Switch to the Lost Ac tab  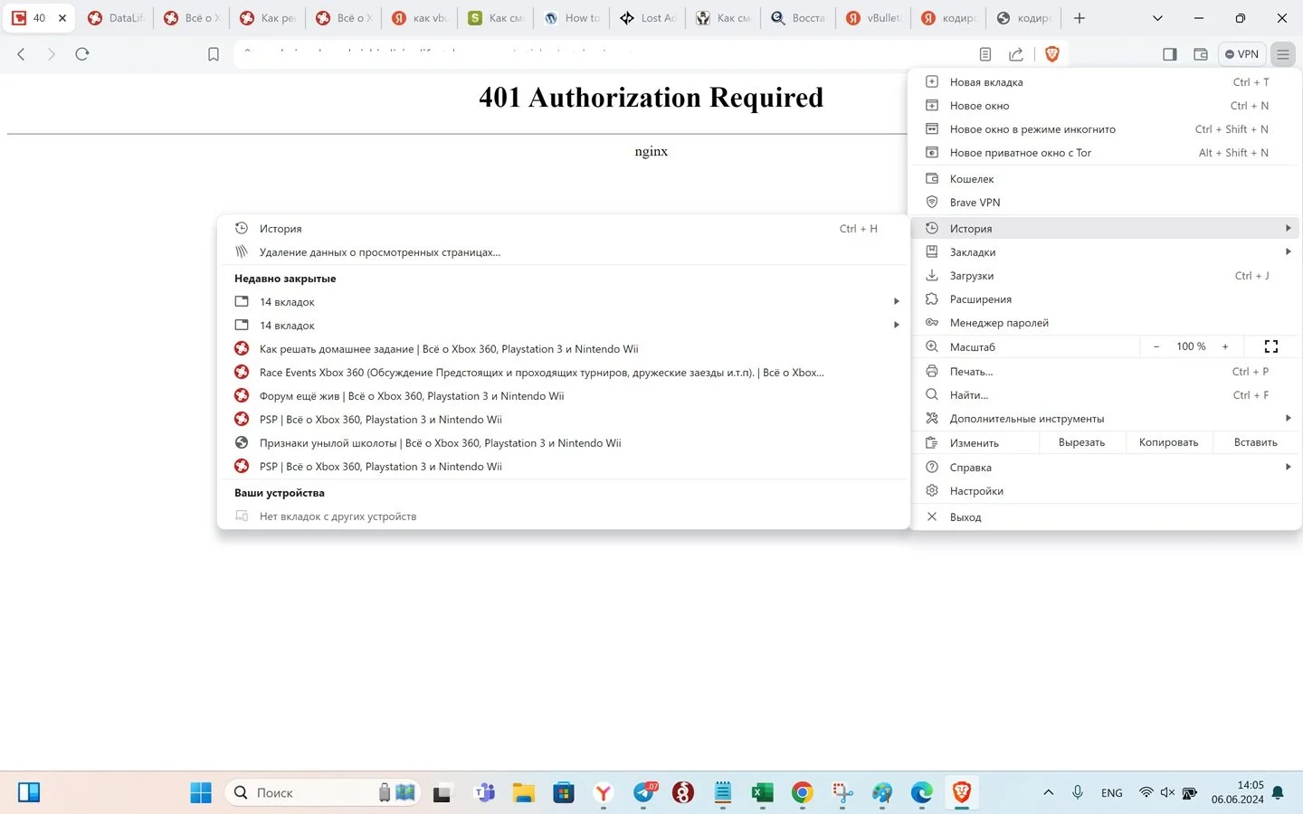[x=649, y=18]
